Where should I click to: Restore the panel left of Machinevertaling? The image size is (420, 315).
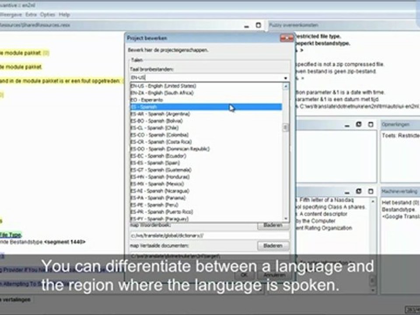point(359,191)
